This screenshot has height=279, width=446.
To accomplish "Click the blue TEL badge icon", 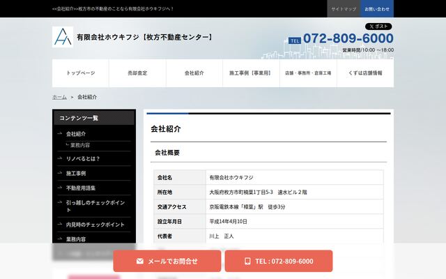I will 295,40.
